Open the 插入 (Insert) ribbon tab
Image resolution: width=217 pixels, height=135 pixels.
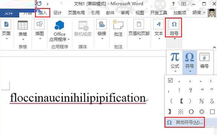tap(42, 13)
